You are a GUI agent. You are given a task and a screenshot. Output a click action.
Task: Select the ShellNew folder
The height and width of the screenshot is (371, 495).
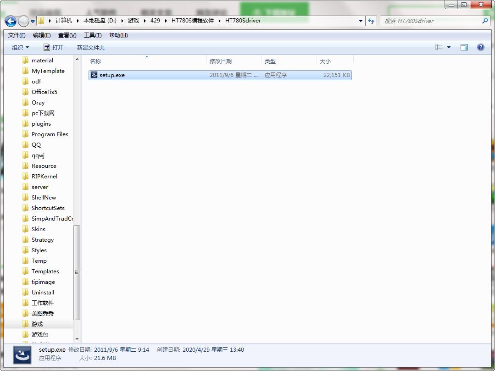(44, 198)
